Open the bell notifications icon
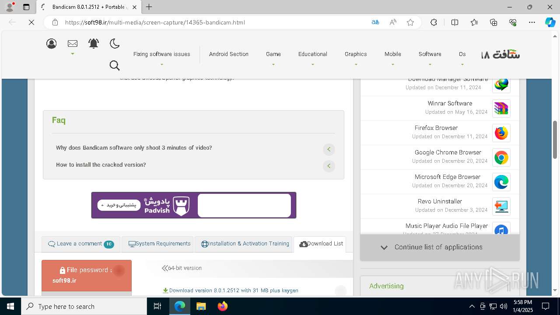 [x=94, y=43]
